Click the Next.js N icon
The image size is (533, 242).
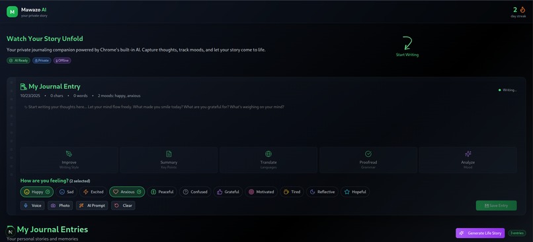(11, 231)
